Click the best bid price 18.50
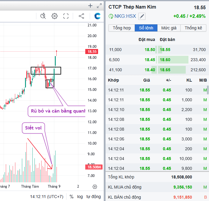 (x=150, y=50)
